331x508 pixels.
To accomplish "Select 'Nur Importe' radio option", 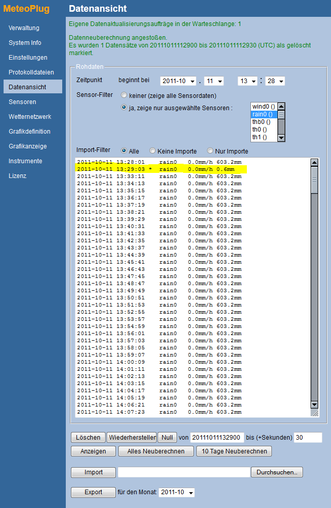I will click(210, 150).
